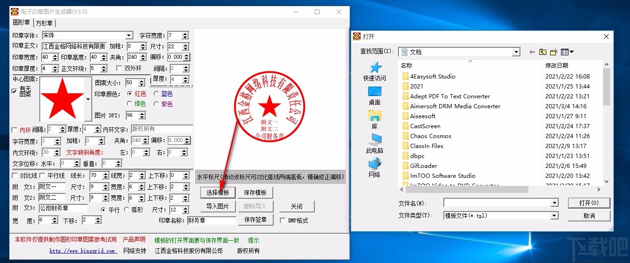Expand the 文件类型 file type dropdown

point(554,215)
